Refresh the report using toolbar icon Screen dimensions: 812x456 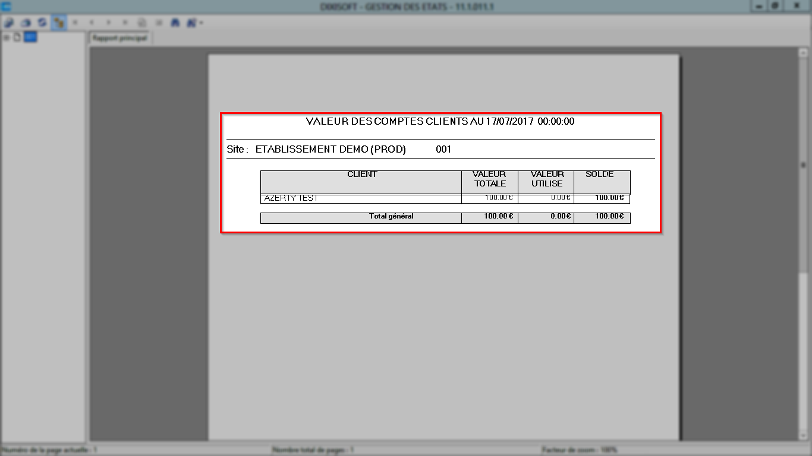point(42,23)
